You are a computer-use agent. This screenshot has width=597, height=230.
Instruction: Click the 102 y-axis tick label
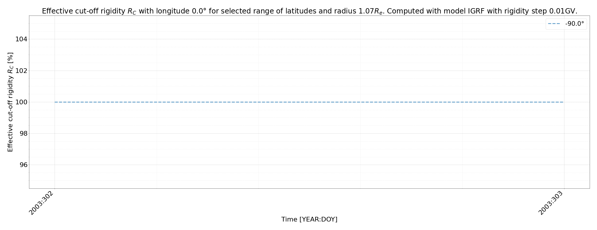click(x=21, y=71)
